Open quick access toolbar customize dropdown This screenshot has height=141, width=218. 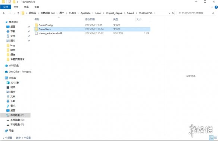[18, 2]
